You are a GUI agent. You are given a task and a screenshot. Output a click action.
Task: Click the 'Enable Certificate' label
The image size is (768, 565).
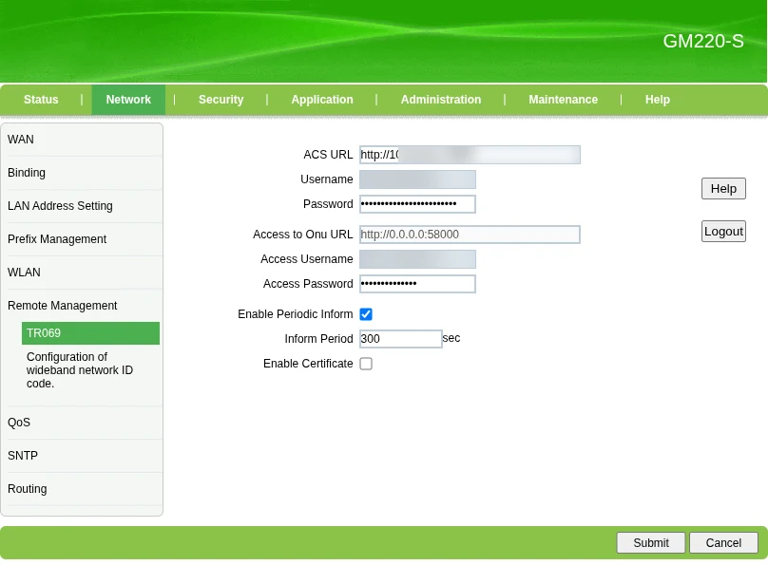click(308, 364)
